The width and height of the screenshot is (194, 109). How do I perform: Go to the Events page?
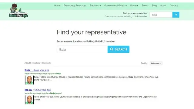145,5
